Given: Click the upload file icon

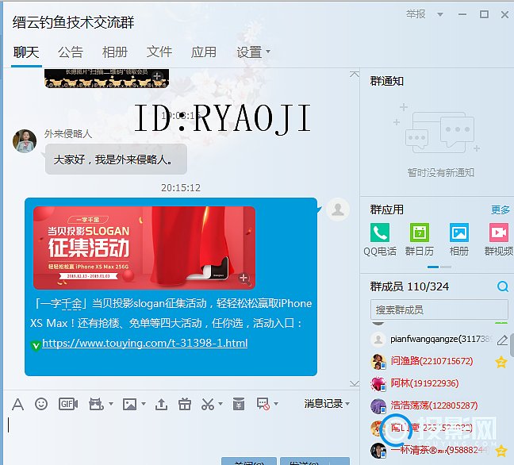Looking at the screenshot, I should (161, 404).
